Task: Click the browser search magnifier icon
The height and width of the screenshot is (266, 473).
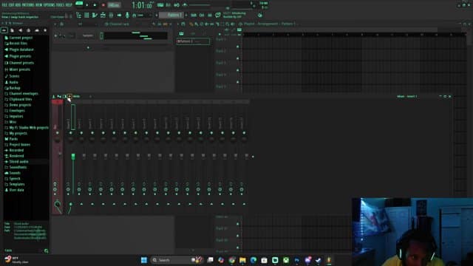Action: [46, 250]
